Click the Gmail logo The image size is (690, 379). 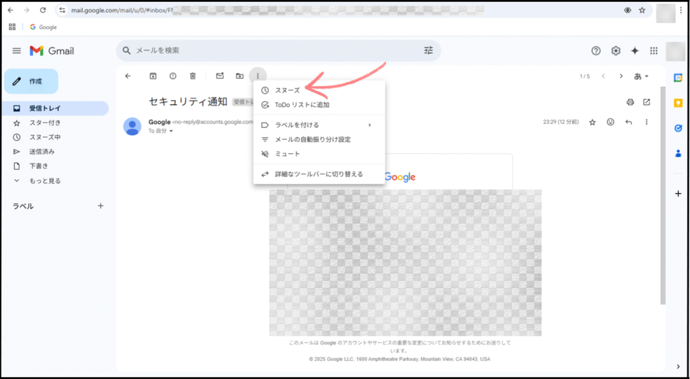[x=52, y=51]
